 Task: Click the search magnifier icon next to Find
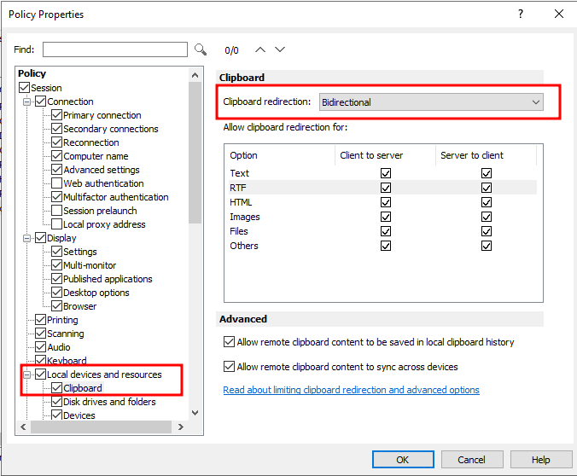point(201,49)
